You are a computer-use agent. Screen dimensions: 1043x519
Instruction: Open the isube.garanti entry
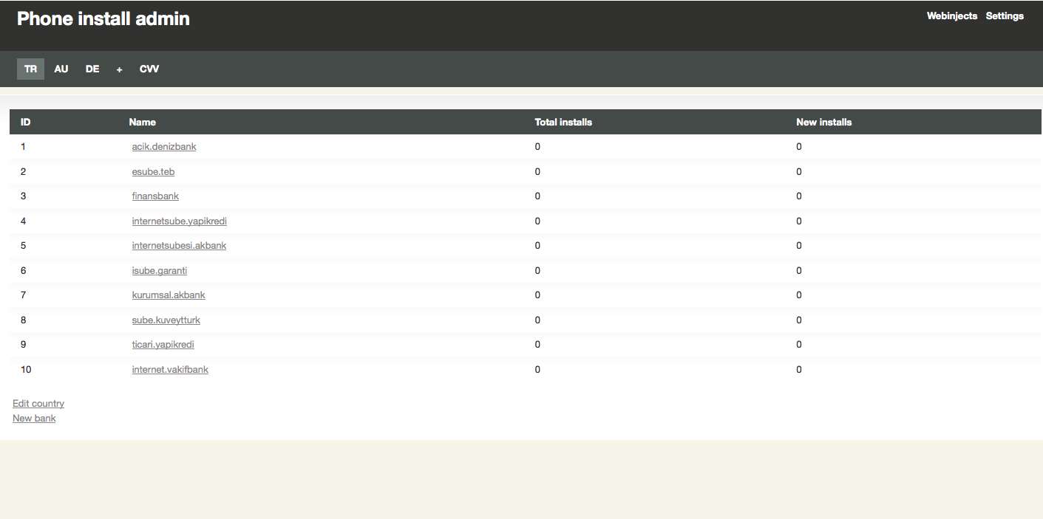click(x=160, y=270)
